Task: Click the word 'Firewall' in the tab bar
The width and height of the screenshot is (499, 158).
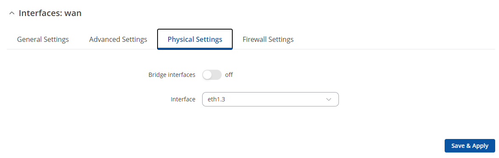Action: tap(254, 39)
